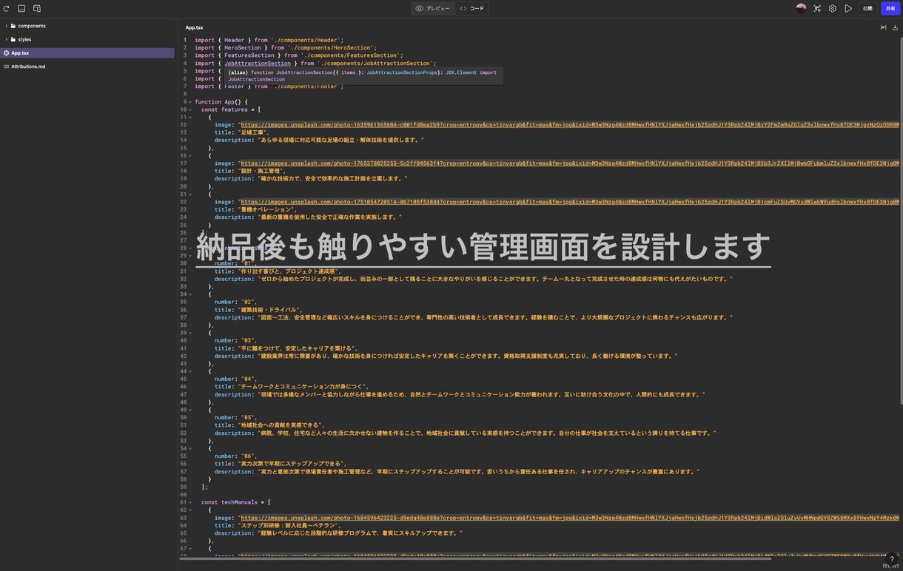Collapse techManuals fold at line 61
The width and height of the screenshot is (903, 571).
pyautogui.click(x=190, y=502)
